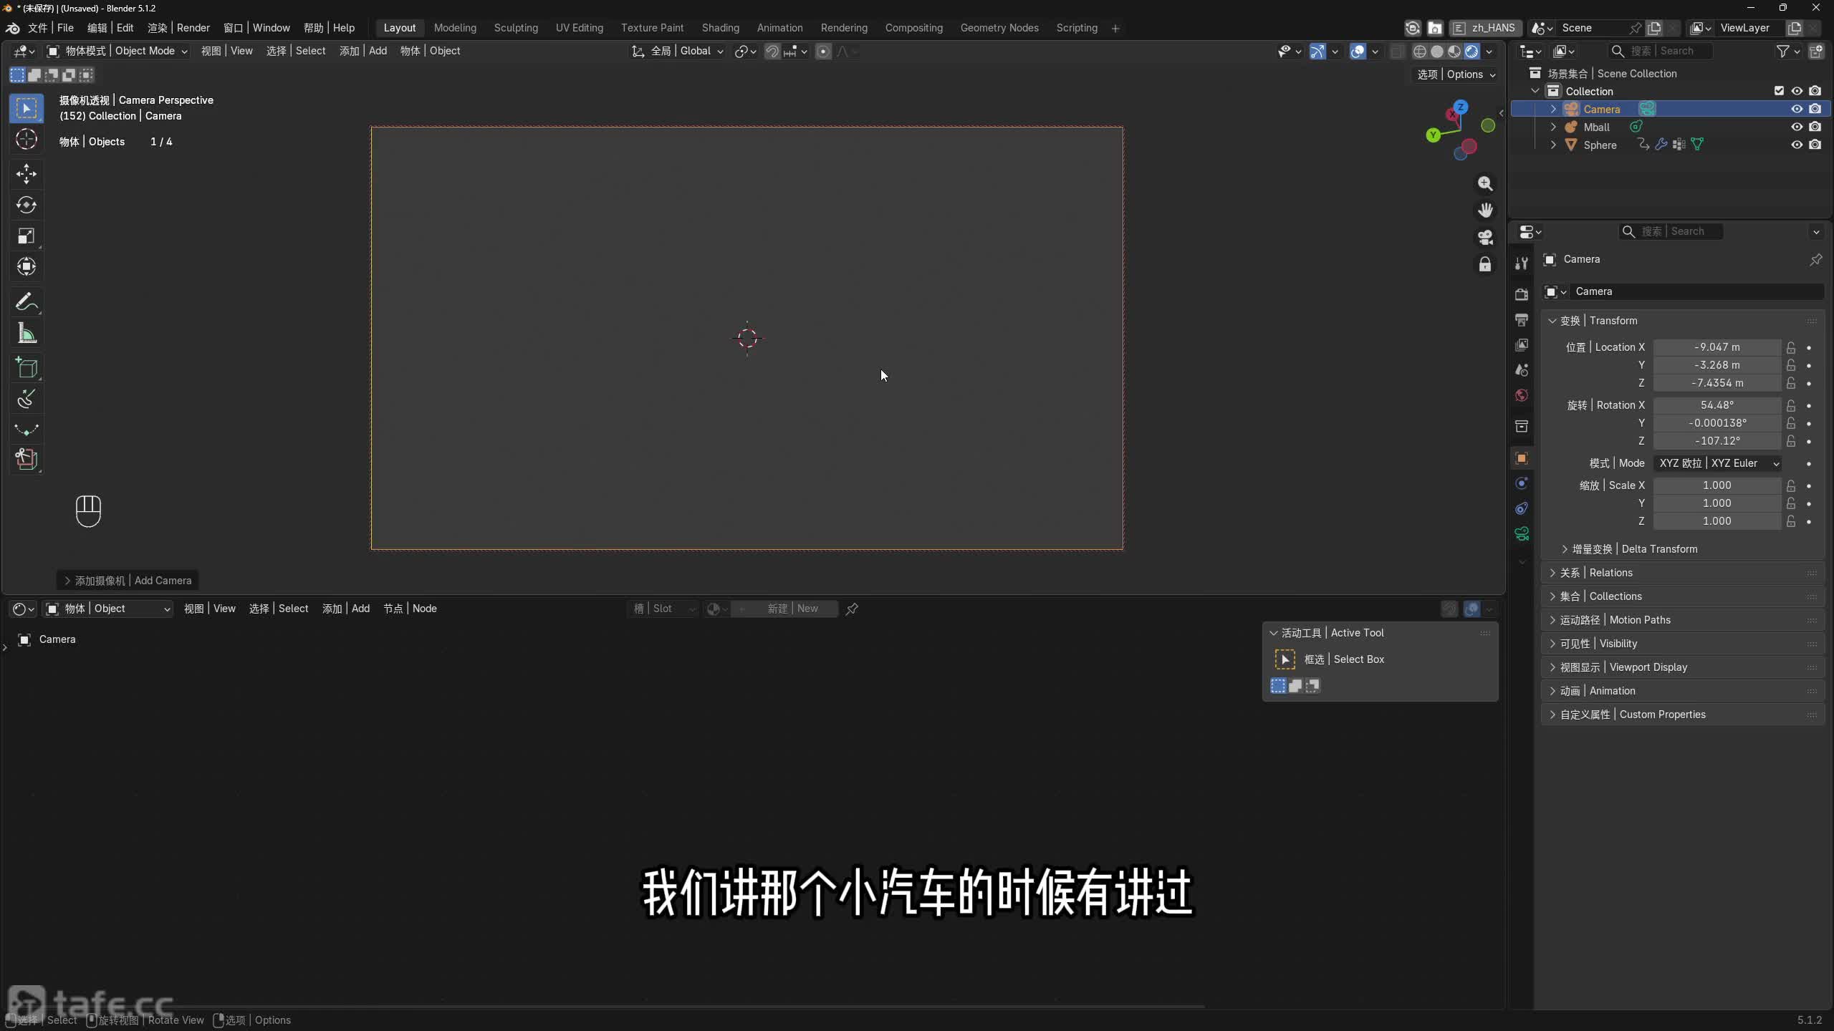Uncheck Collection exclude checkbox
This screenshot has height=1031, width=1834.
click(1779, 91)
